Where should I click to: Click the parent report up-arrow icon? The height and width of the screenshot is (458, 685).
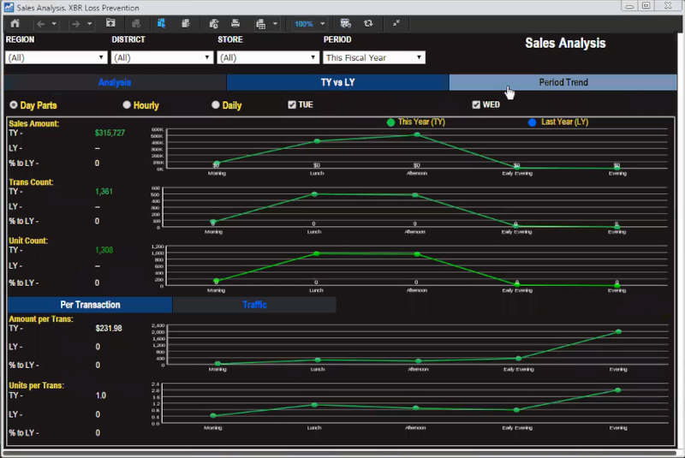click(110, 24)
